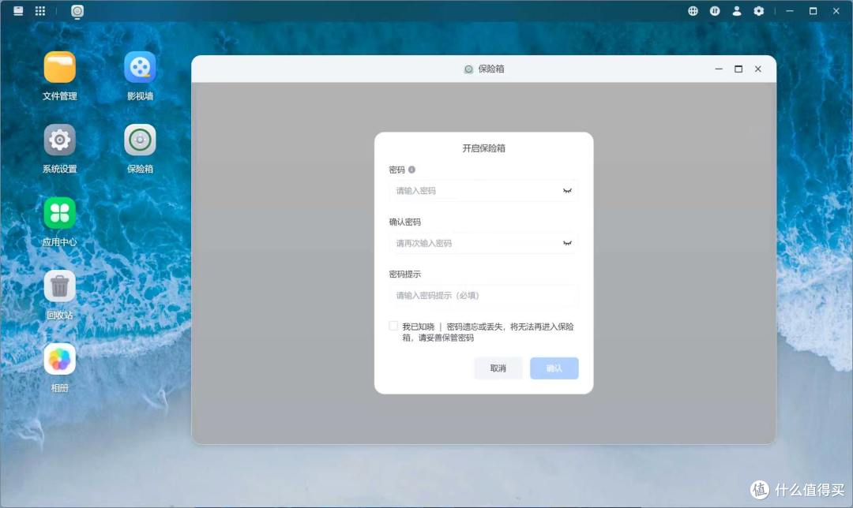
Task: Minimize the outer desktop client window
Action: click(789, 11)
